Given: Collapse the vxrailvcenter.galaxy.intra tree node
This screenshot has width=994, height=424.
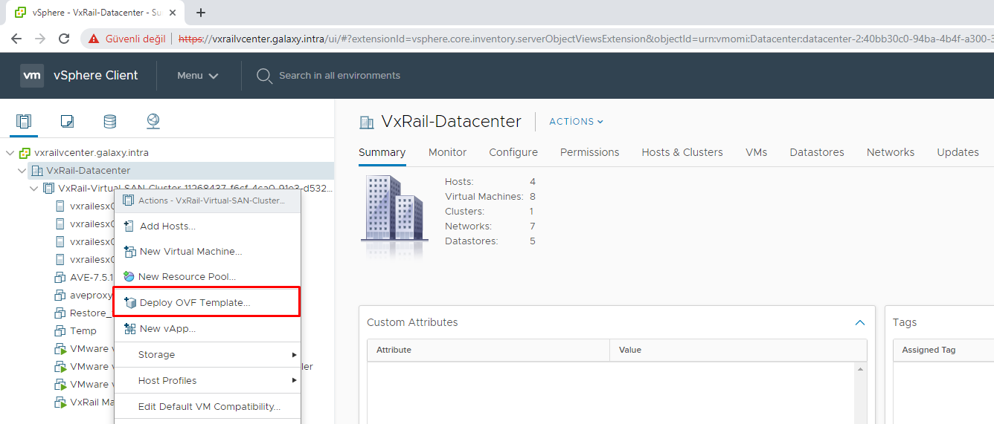Looking at the screenshot, I should point(10,153).
